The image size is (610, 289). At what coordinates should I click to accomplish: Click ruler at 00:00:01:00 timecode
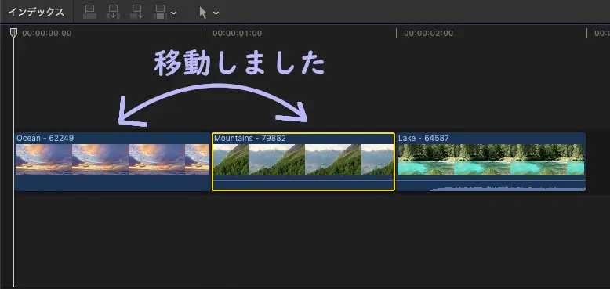(x=237, y=34)
